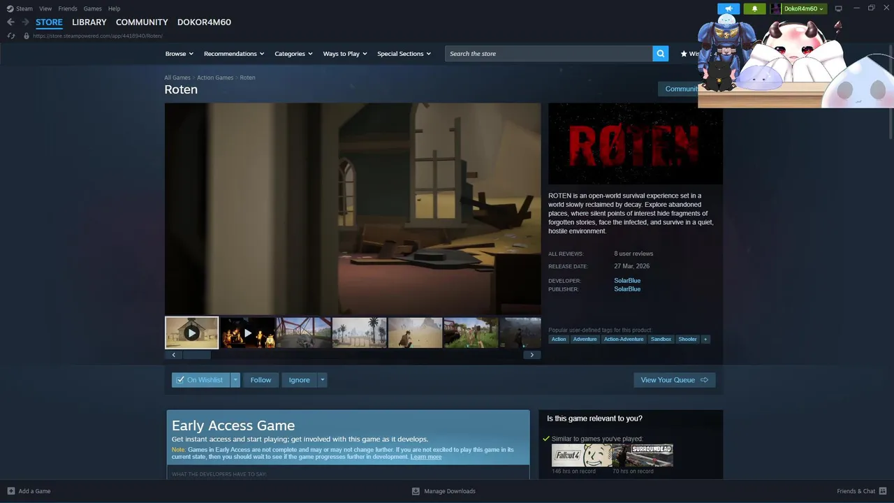Click the SurrounDead similar game image
Image resolution: width=894 pixels, height=503 pixels.
pos(643,455)
